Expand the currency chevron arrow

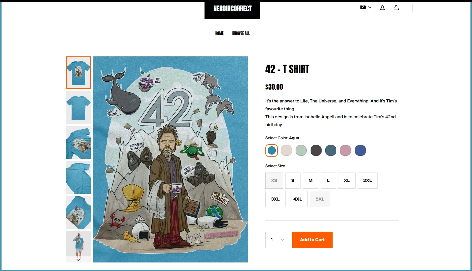pyautogui.click(x=369, y=7)
